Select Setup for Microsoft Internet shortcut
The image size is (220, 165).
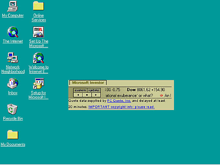point(38,84)
